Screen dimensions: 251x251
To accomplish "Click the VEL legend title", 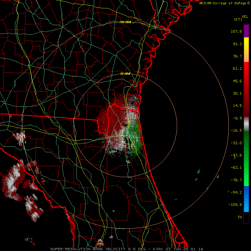I will click(x=245, y=17).
